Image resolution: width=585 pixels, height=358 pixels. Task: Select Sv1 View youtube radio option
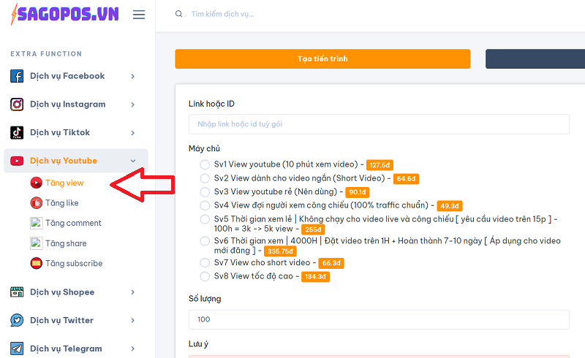[205, 164]
